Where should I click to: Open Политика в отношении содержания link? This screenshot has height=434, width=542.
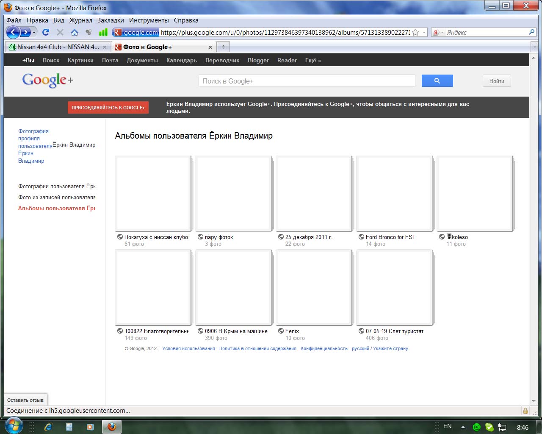(x=258, y=348)
